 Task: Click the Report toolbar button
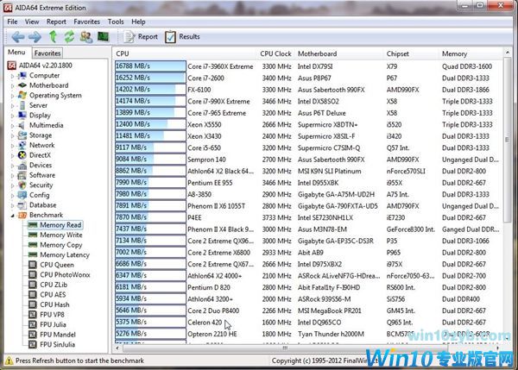[140, 37]
